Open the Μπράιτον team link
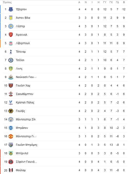This screenshot has height=174, width=129. pos(22,128)
